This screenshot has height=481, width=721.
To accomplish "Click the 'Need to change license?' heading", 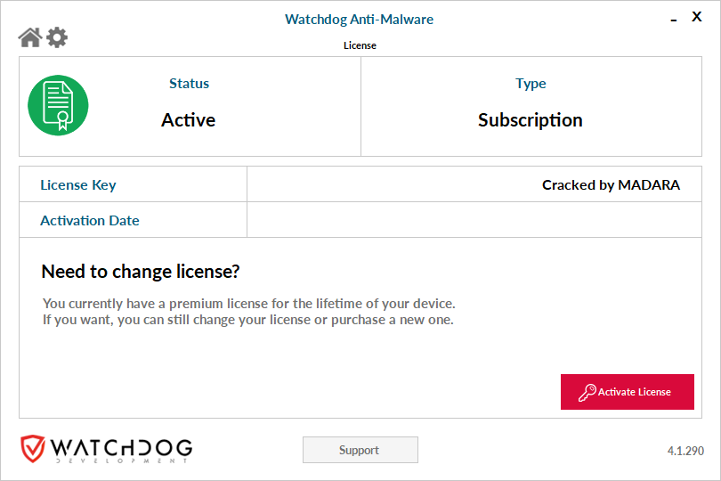I will click(x=141, y=272).
